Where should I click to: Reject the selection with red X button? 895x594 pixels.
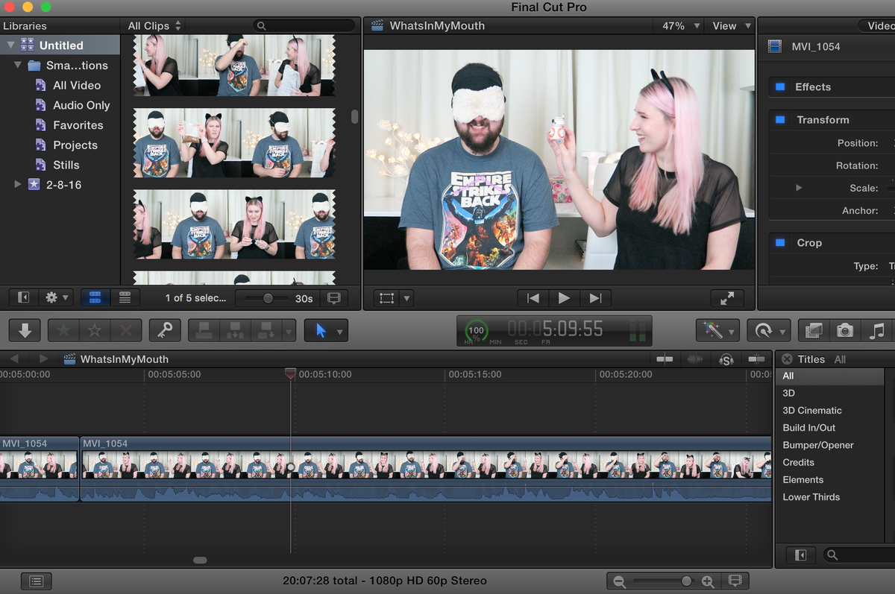point(126,330)
